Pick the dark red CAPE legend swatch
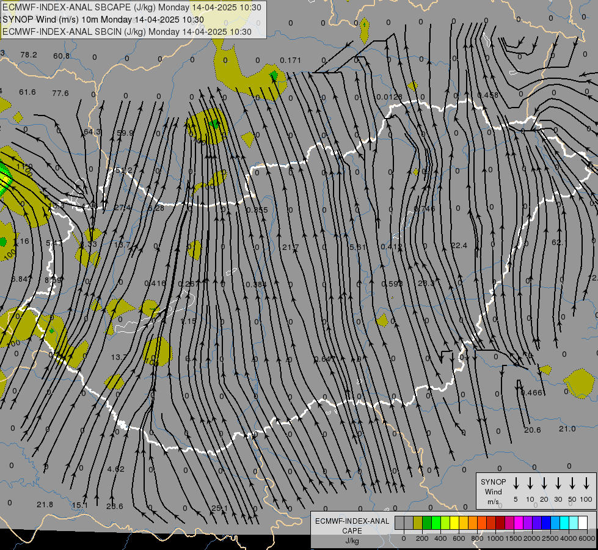This screenshot has height=550, width=598. point(500,522)
